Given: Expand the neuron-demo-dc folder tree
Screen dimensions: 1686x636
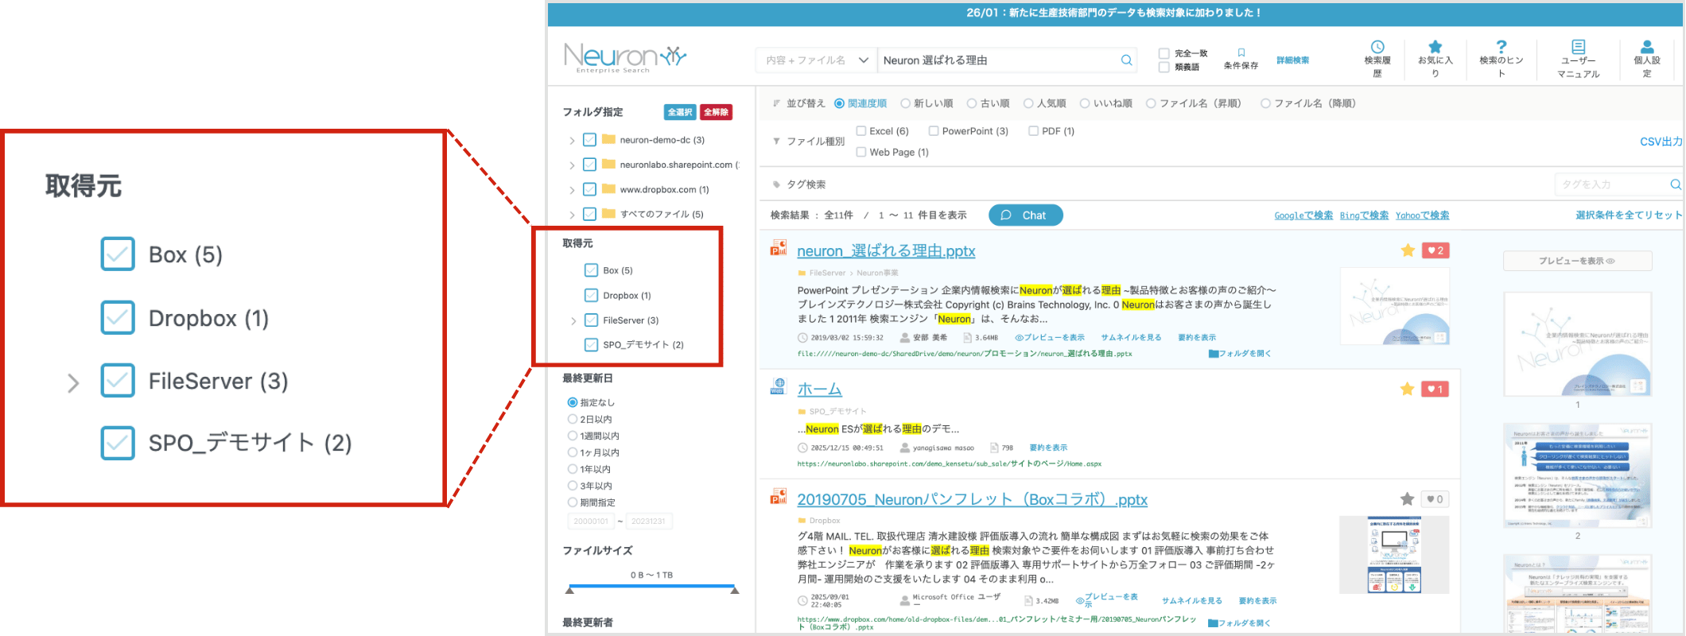Looking at the screenshot, I should (572, 141).
